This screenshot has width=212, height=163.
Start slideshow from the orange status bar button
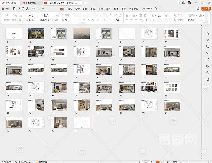click(158, 162)
